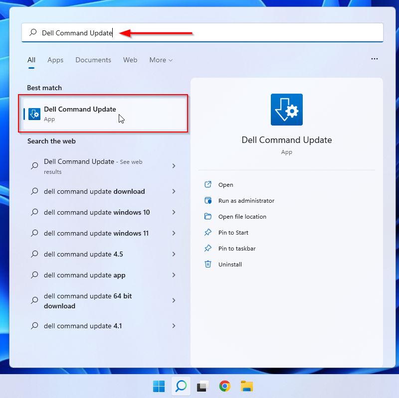399x398 pixels.
Task: Open the Dell Command Update best match result
Action: (x=105, y=114)
